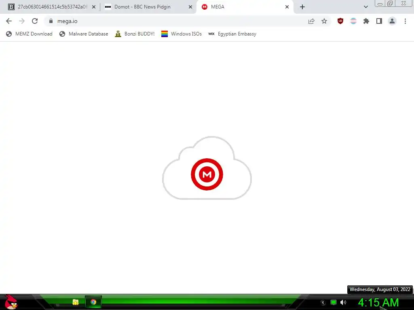Share this page icon in the address bar

tap(311, 21)
